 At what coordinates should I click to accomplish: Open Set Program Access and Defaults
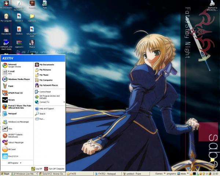pyautogui.click(x=49, y=97)
